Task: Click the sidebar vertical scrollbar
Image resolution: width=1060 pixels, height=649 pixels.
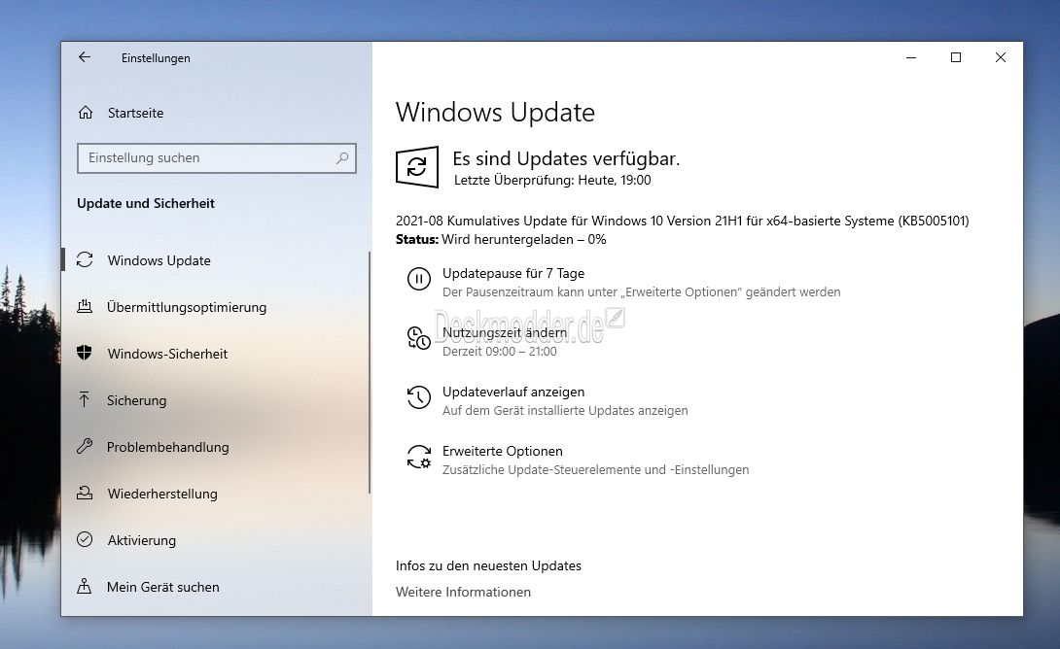Action: [370, 372]
